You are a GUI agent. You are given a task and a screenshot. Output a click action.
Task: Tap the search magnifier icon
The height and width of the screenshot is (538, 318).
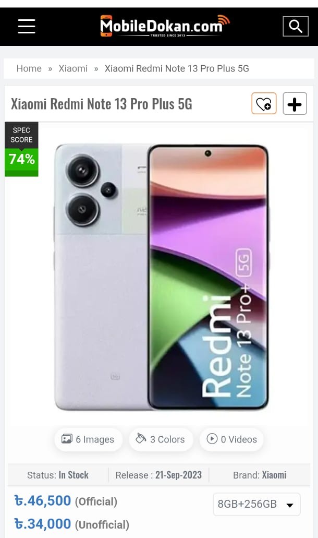pos(296,26)
